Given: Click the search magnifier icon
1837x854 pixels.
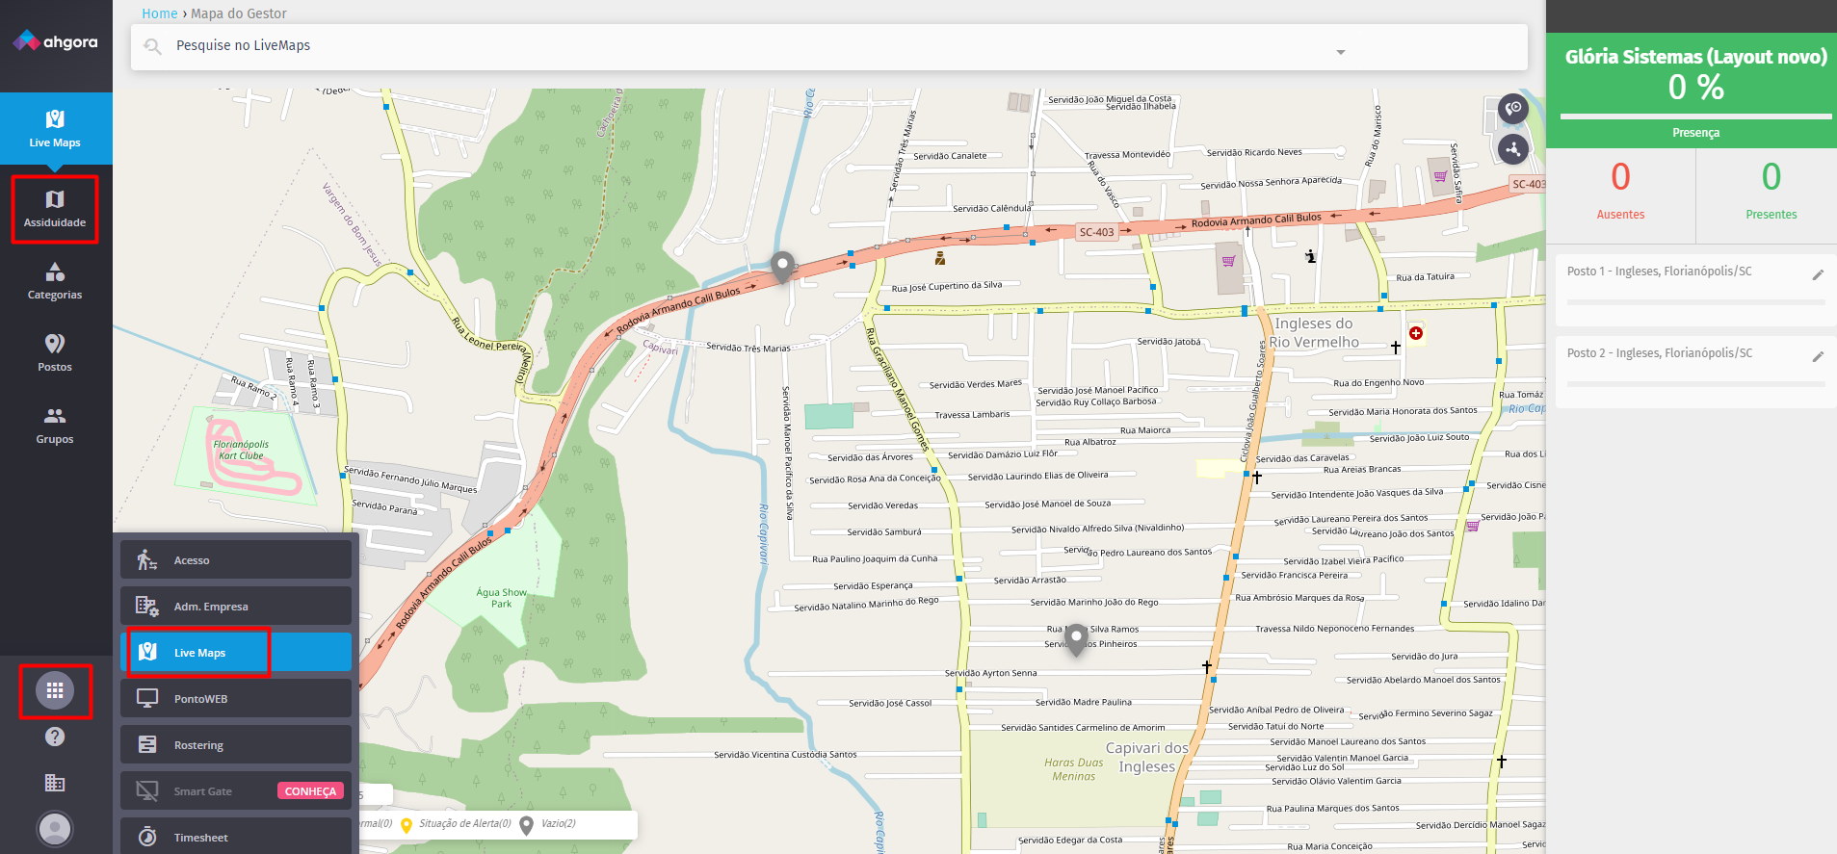Looking at the screenshot, I should (152, 46).
